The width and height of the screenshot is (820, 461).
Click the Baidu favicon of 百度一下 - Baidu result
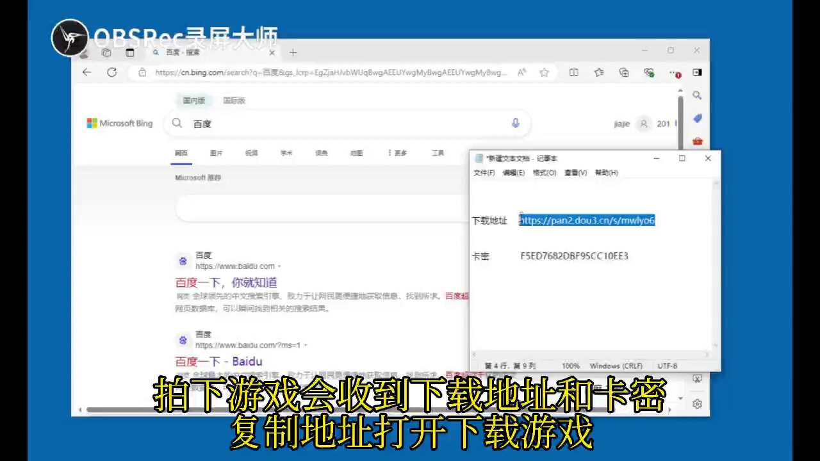coord(183,339)
